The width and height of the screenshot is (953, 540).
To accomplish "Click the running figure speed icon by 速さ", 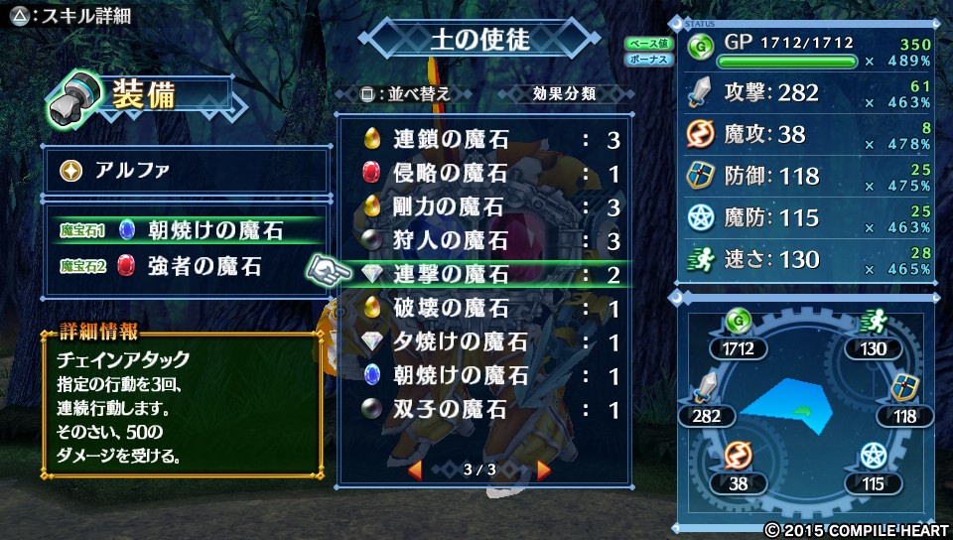I will coord(701,259).
